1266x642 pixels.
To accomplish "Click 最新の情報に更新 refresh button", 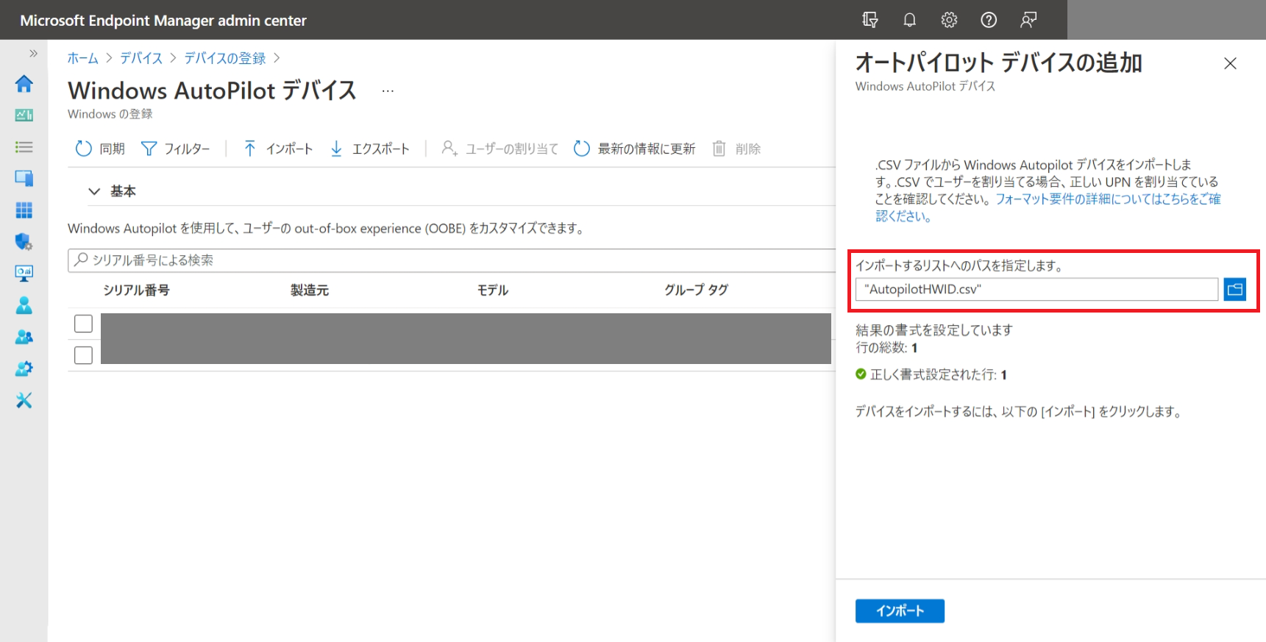I will [634, 149].
